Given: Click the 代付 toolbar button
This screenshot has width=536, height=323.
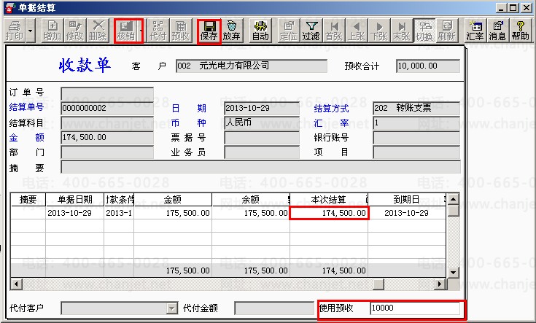Looking at the screenshot, I should coord(158,31).
